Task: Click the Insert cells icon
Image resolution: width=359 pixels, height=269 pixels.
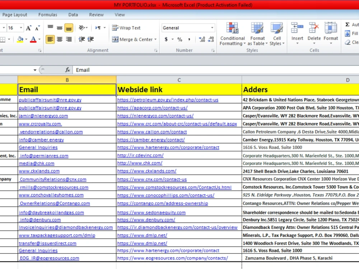Action: tap(297, 28)
